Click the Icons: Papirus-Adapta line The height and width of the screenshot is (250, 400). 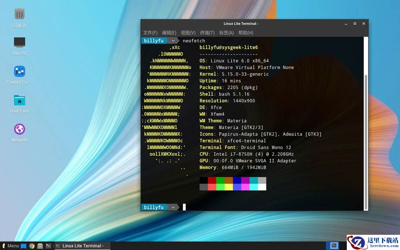coord(260,134)
